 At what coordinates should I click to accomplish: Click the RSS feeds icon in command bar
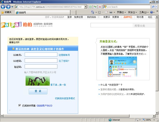(99, 12)
